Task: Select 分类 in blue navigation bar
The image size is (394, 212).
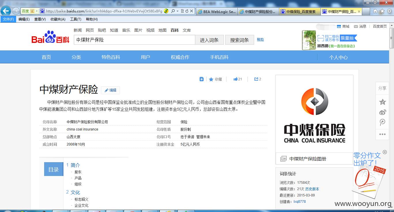Action: 76,57
